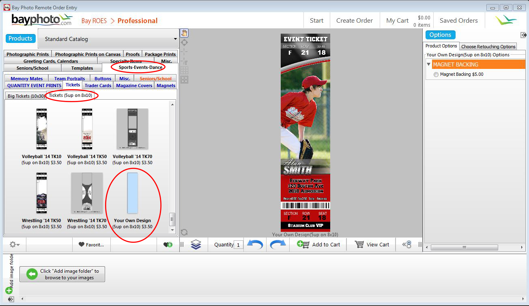
Task: Select the four-square grid tool
Action: click(184, 79)
